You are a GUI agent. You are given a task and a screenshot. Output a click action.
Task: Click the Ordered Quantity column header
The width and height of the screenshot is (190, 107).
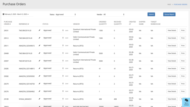tap(103, 23)
